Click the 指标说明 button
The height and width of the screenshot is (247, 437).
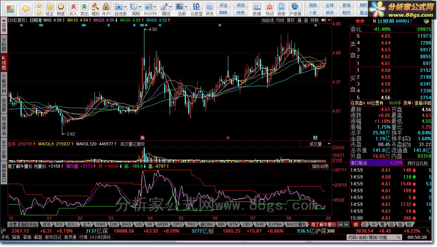coord(320,167)
